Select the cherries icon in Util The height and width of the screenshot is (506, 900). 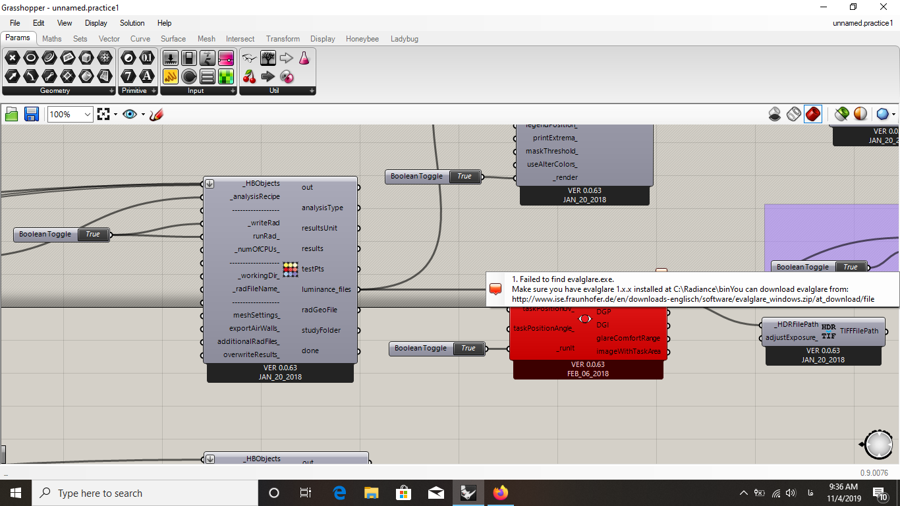249,76
